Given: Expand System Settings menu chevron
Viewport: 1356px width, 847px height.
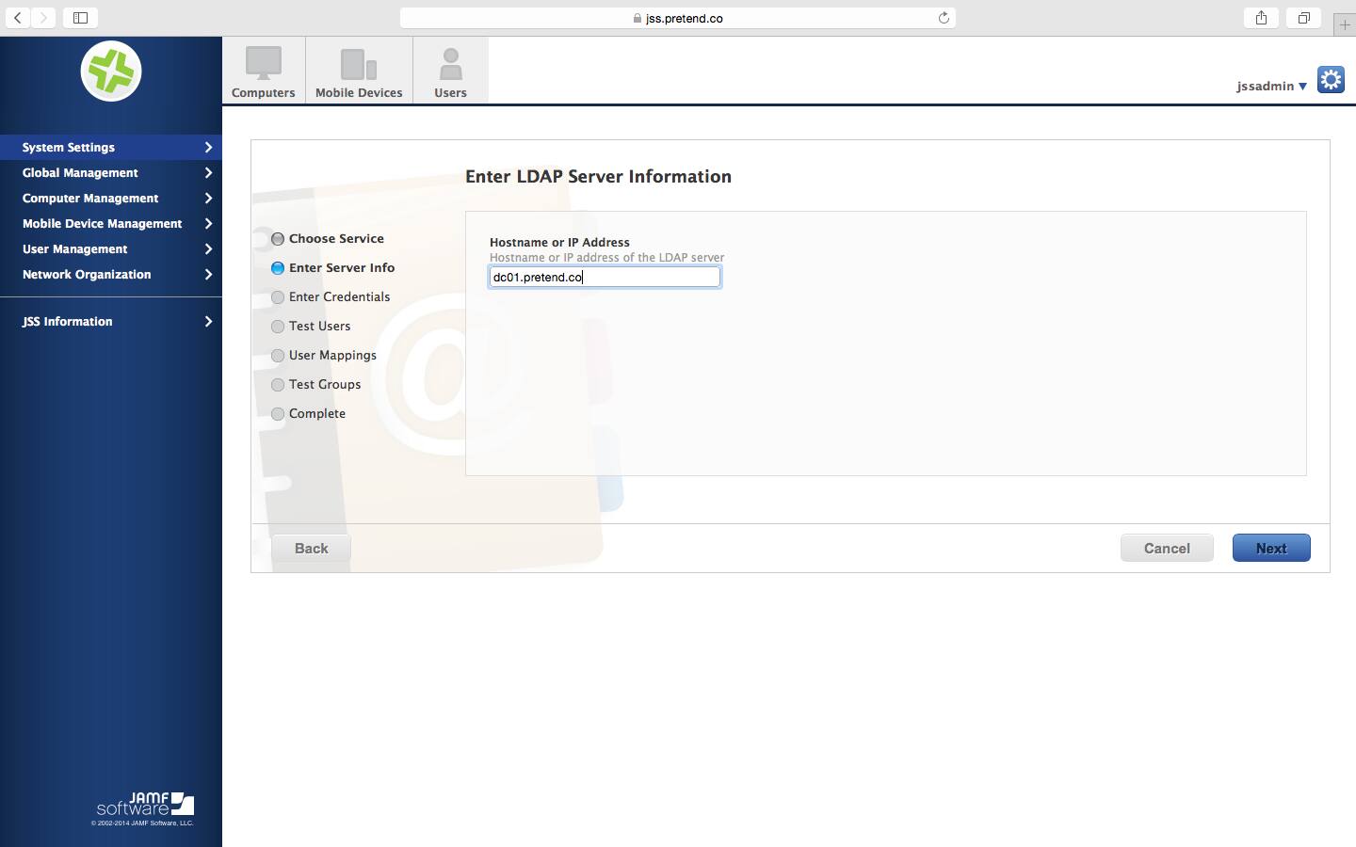Looking at the screenshot, I should [208, 147].
